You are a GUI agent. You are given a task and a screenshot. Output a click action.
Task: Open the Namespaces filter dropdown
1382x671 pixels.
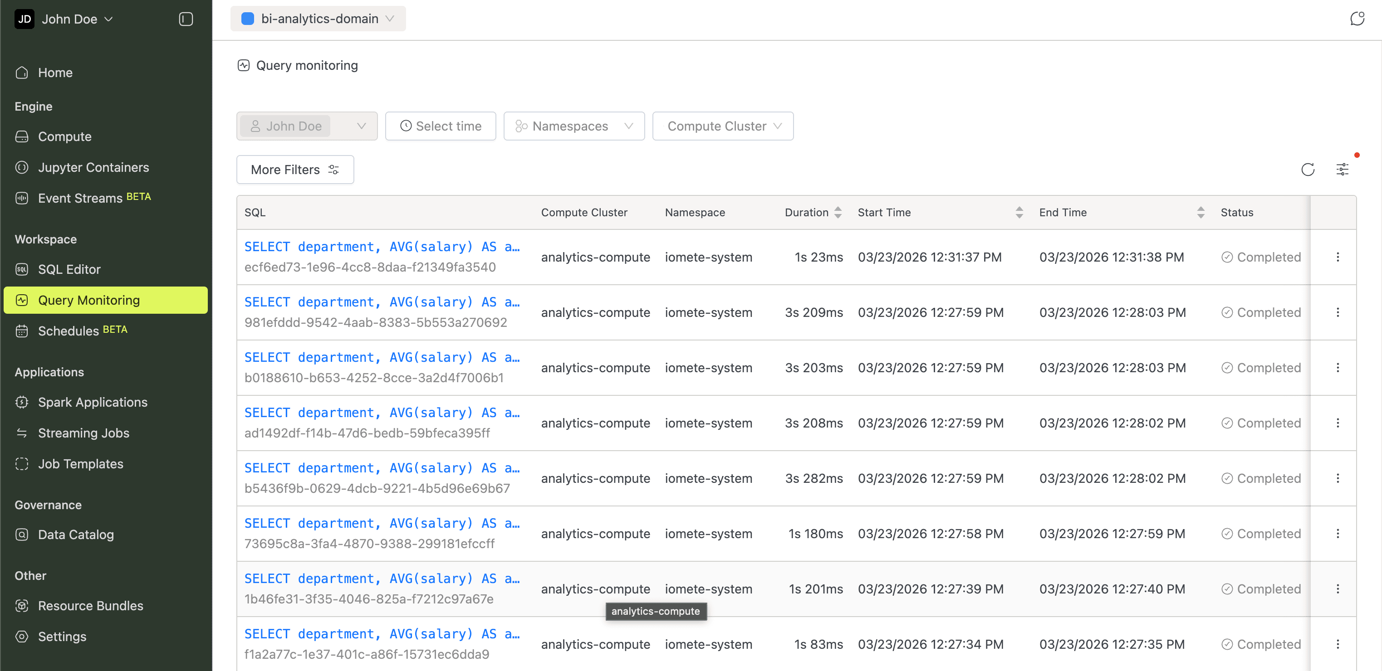point(573,126)
